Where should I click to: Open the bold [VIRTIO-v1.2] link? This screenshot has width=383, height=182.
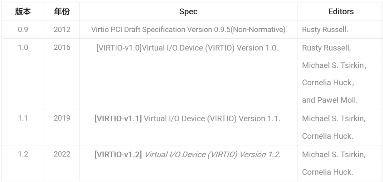tap(118, 154)
